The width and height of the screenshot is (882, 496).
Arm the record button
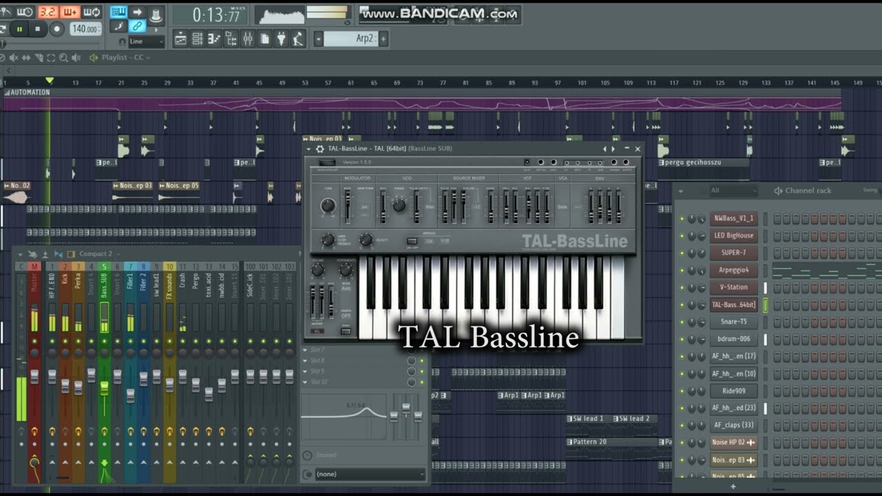[x=57, y=29]
